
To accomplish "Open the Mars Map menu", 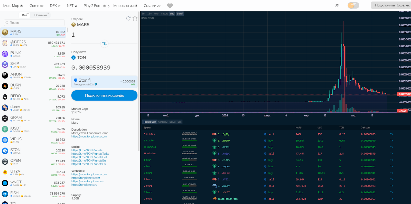I will [x=13, y=6].
